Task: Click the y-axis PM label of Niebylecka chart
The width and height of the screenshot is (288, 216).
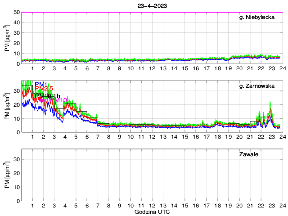Action: point(8,38)
